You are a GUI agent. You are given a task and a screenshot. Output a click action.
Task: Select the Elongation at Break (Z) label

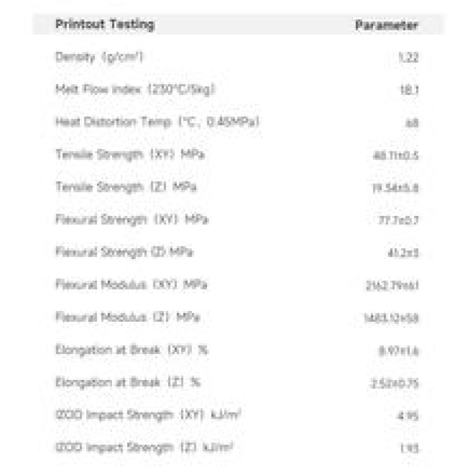coord(128,383)
